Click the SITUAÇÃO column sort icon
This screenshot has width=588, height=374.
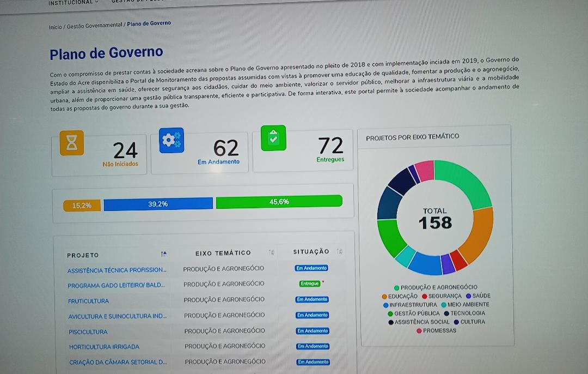(x=339, y=251)
